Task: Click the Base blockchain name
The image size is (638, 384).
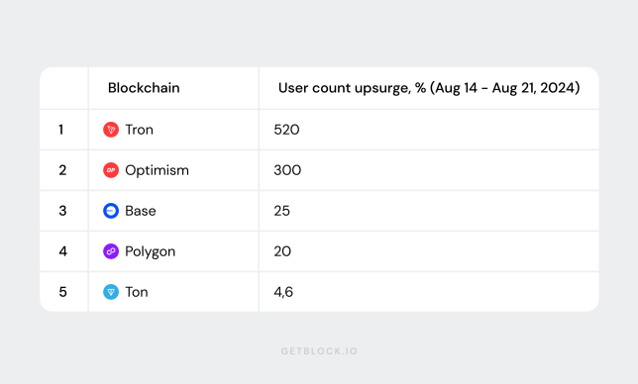Action: (x=141, y=211)
